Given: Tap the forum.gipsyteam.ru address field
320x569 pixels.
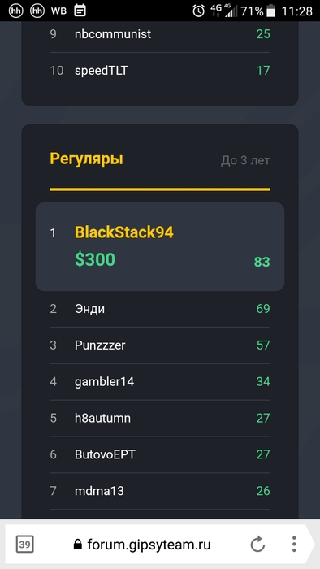Looking at the screenshot, I should 149,545.
